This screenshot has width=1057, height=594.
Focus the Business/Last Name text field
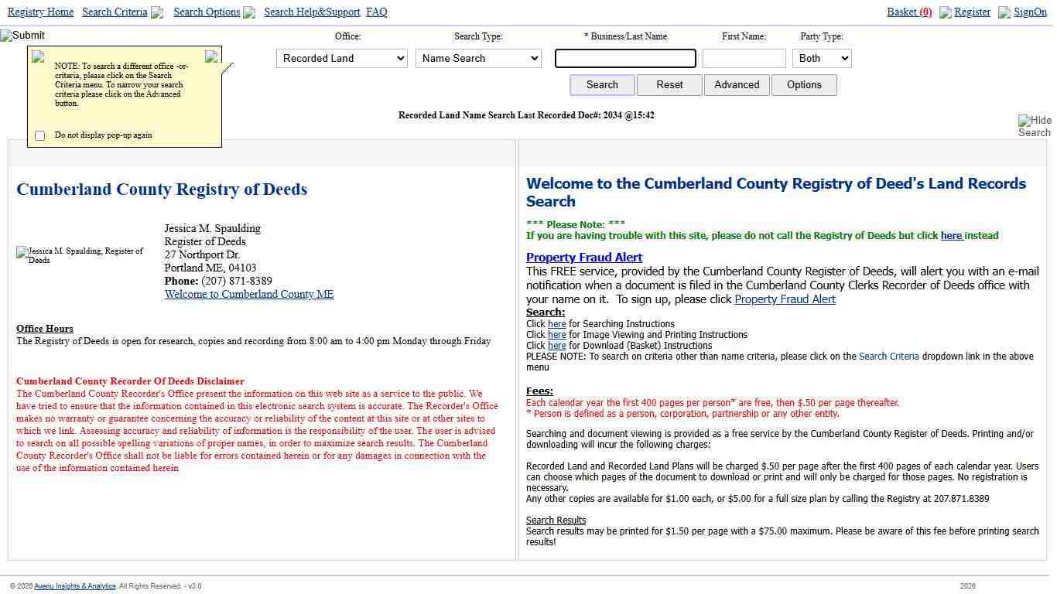point(625,59)
